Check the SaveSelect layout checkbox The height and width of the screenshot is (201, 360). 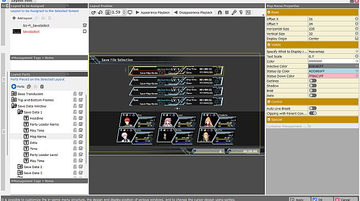coord(85,31)
